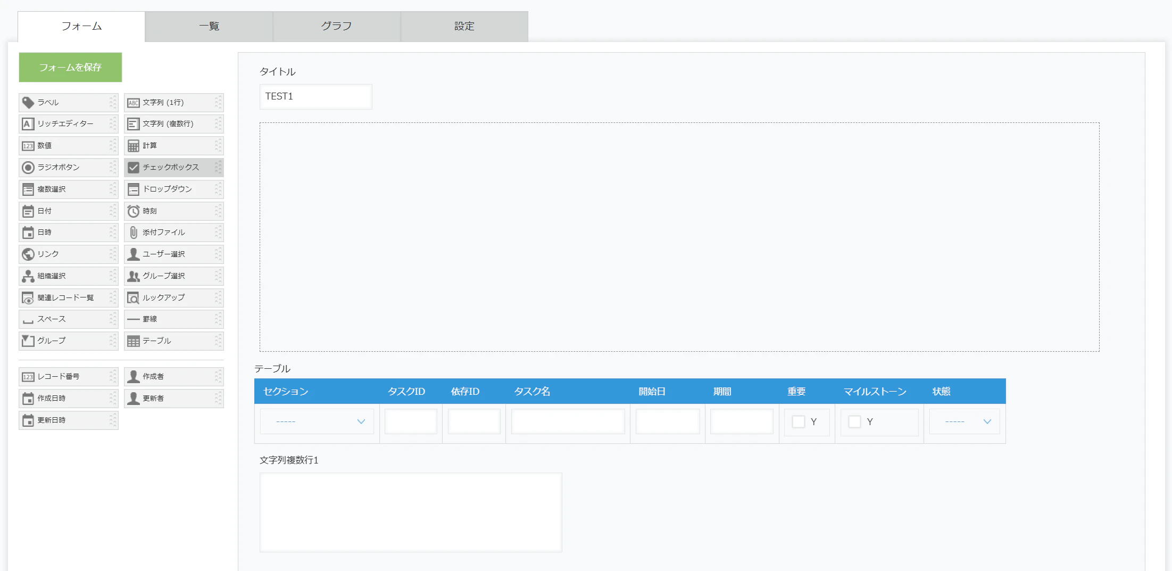Select the グループ field item
Image resolution: width=1172 pixels, height=571 pixels.
pyautogui.click(x=69, y=341)
